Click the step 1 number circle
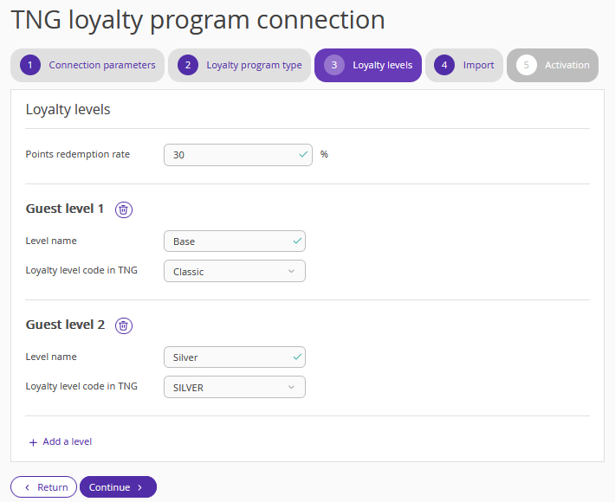This screenshot has height=502, width=615. coord(30,65)
